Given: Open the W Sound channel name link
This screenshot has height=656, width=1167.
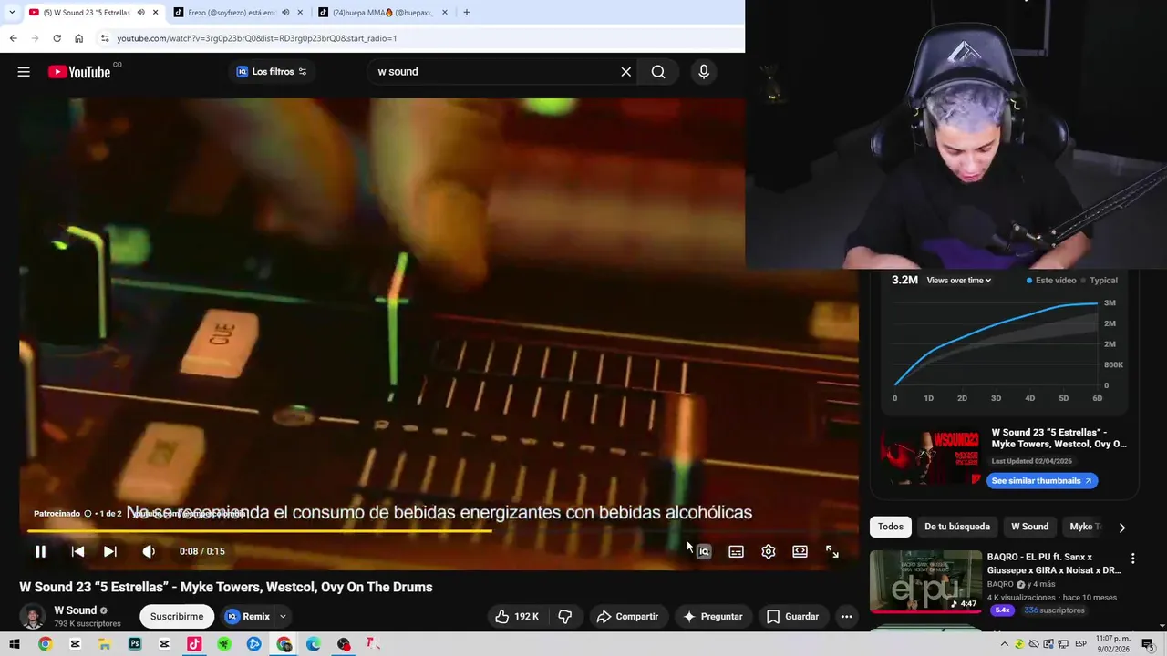Looking at the screenshot, I should pos(75,610).
